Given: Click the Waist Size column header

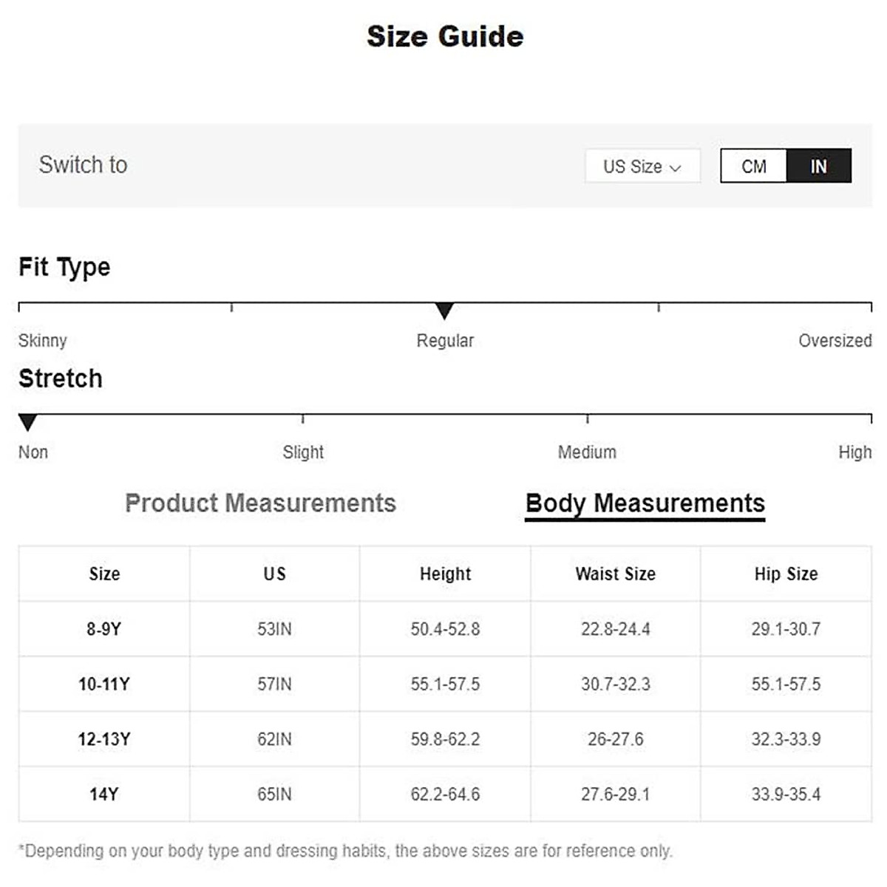Looking at the screenshot, I should 615,574.
